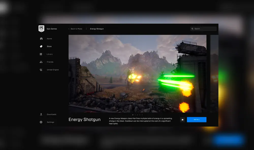Select the Energy Shotgun breadcrumb tab
The image size is (254, 150).
pos(97,29)
